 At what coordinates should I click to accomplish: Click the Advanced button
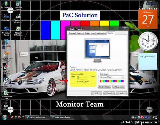(119, 87)
